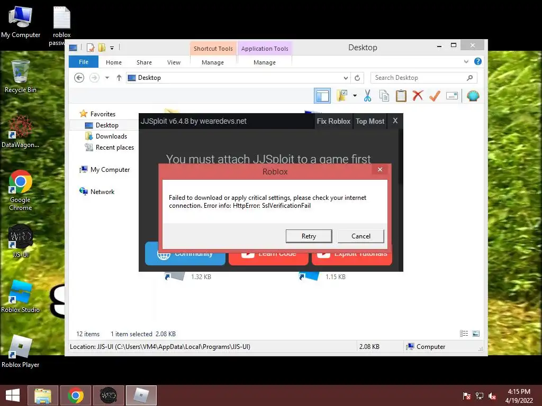Expand the Customize Quick Access Toolbar dropdown
The height and width of the screenshot is (406, 542).
click(112, 48)
